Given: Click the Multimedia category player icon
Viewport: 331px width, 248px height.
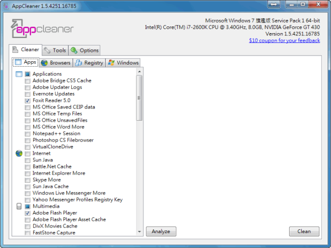Looking at the screenshot, I should [19, 206].
